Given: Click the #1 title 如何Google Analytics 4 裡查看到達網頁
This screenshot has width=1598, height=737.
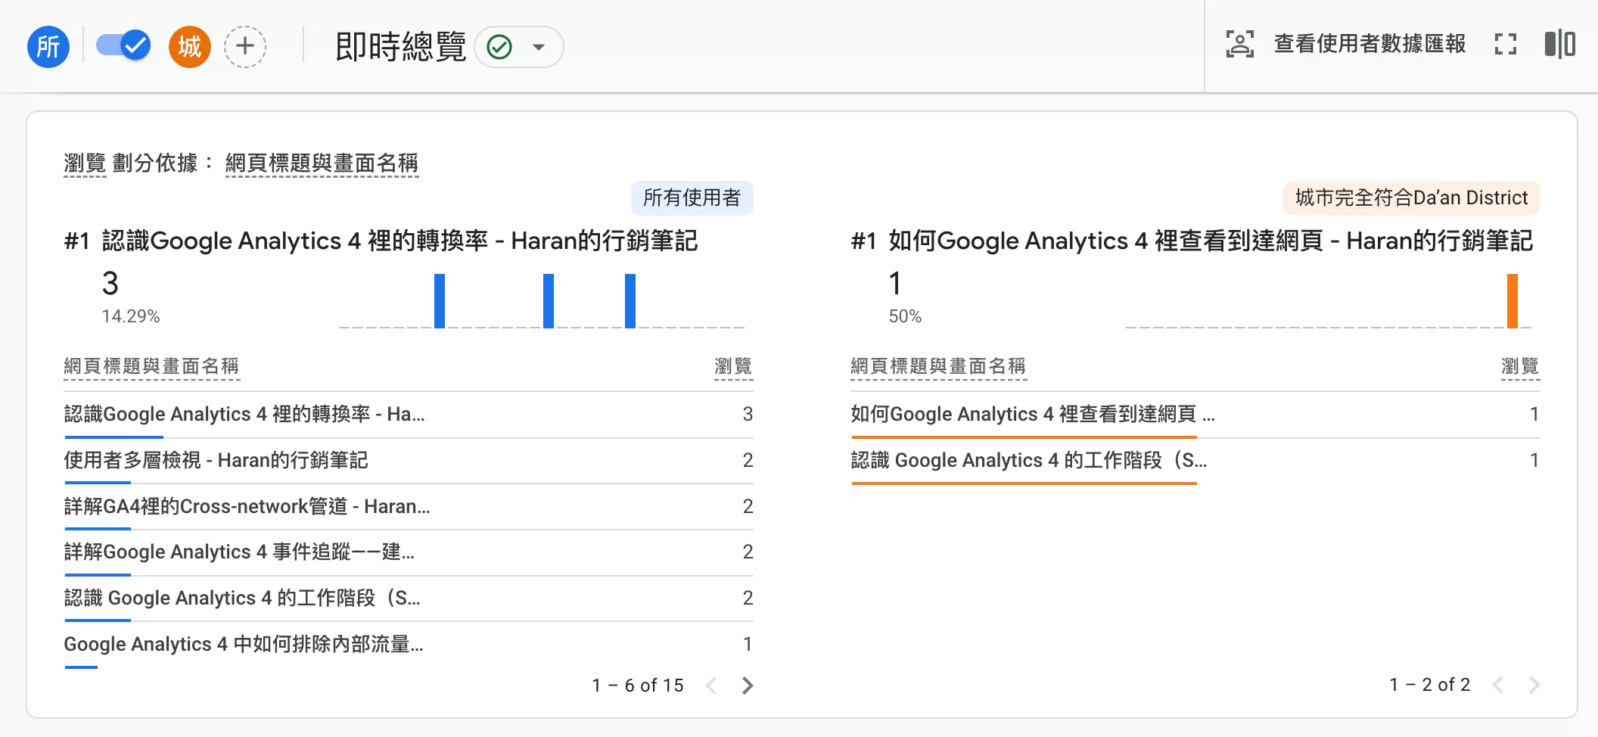Looking at the screenshot, I should [1211, 241].
